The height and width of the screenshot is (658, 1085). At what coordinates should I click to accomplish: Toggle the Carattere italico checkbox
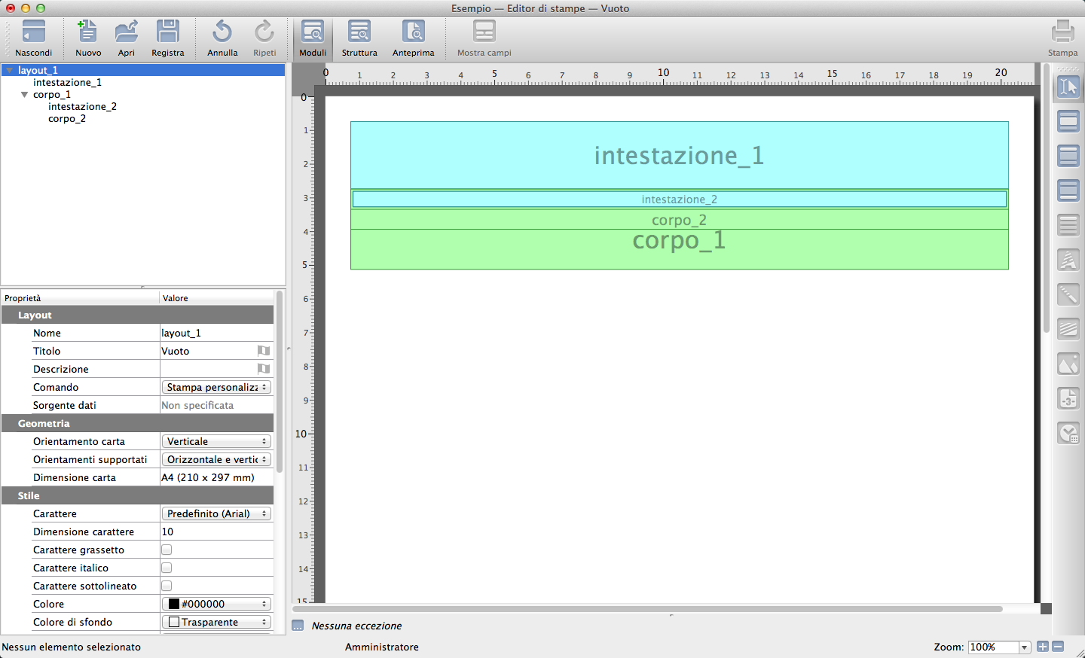pyautogui.click(x=167, y=568)
